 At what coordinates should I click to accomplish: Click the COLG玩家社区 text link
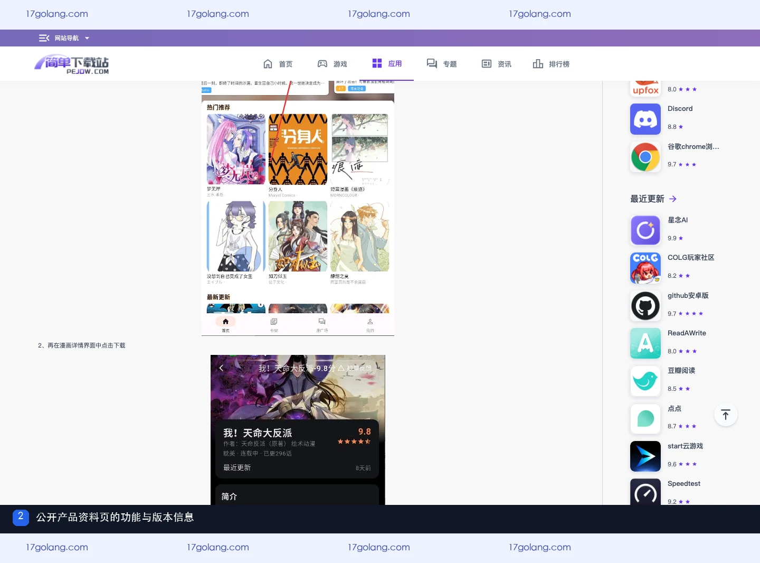[691, 258]
